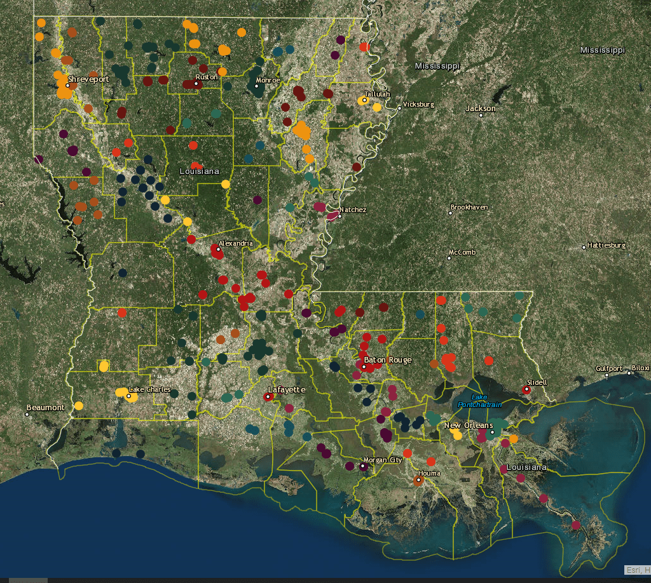Click the Natchez city point
The height and width of the screenshot is (583, 651).
pos(340,215)
